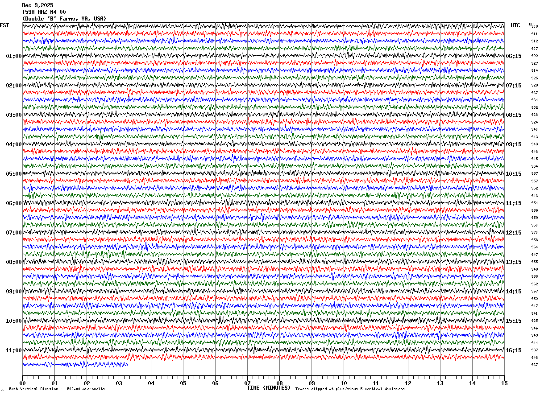The width and height of the screenshot is (540, 395).
Task: Click minute tick label '00' on time axis
Action: pyautogui.click(x=22, y=383)
